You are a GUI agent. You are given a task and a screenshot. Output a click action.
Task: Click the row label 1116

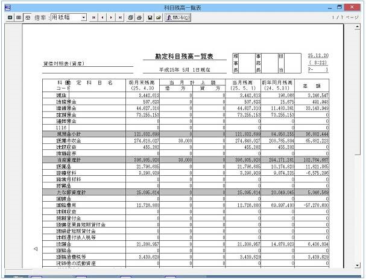[x=62, y=128]
